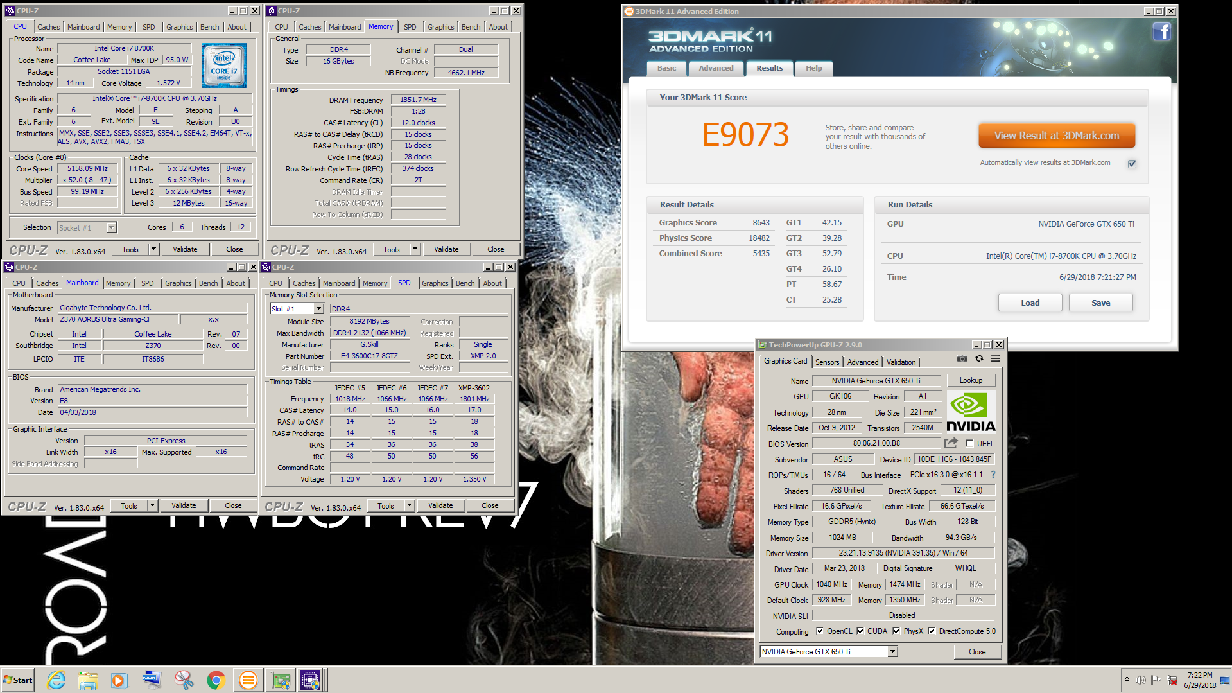
Task: Click Core Speed value 5158.09 MHz
Action: coord(88,168)
